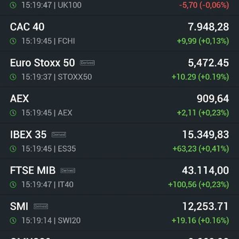Click the clock icon beside the UK100 timestamp
239x239 pixels.
click(13, 5)
